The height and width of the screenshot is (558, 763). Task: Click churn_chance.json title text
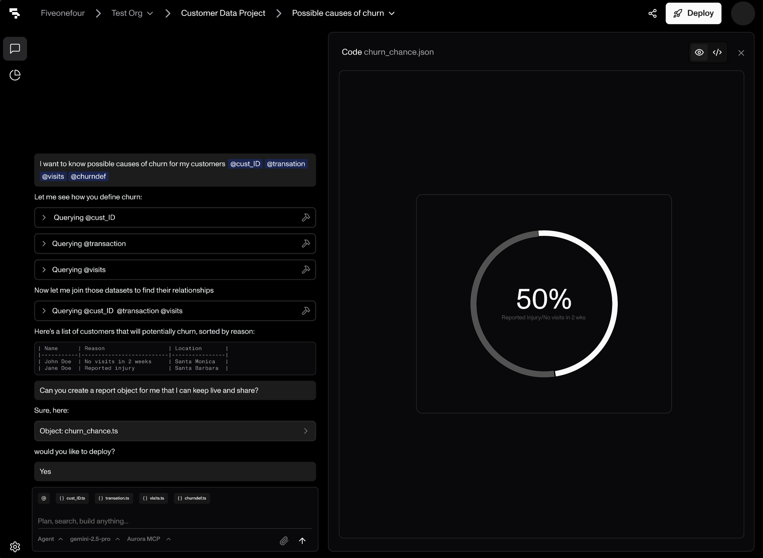399,52
